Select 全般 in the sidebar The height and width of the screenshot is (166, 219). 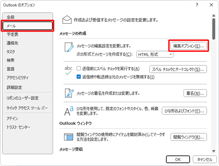coord(28,17)
